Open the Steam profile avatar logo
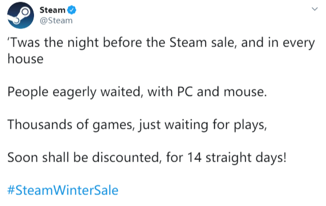Viewport: 326px width, 206px height. pos(21,15)
